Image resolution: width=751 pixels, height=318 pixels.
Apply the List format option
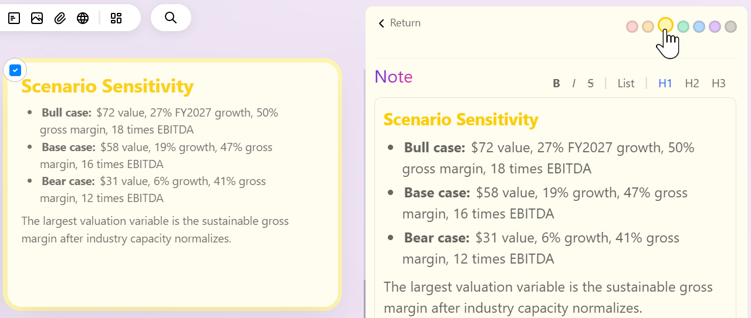pos(626,84)
